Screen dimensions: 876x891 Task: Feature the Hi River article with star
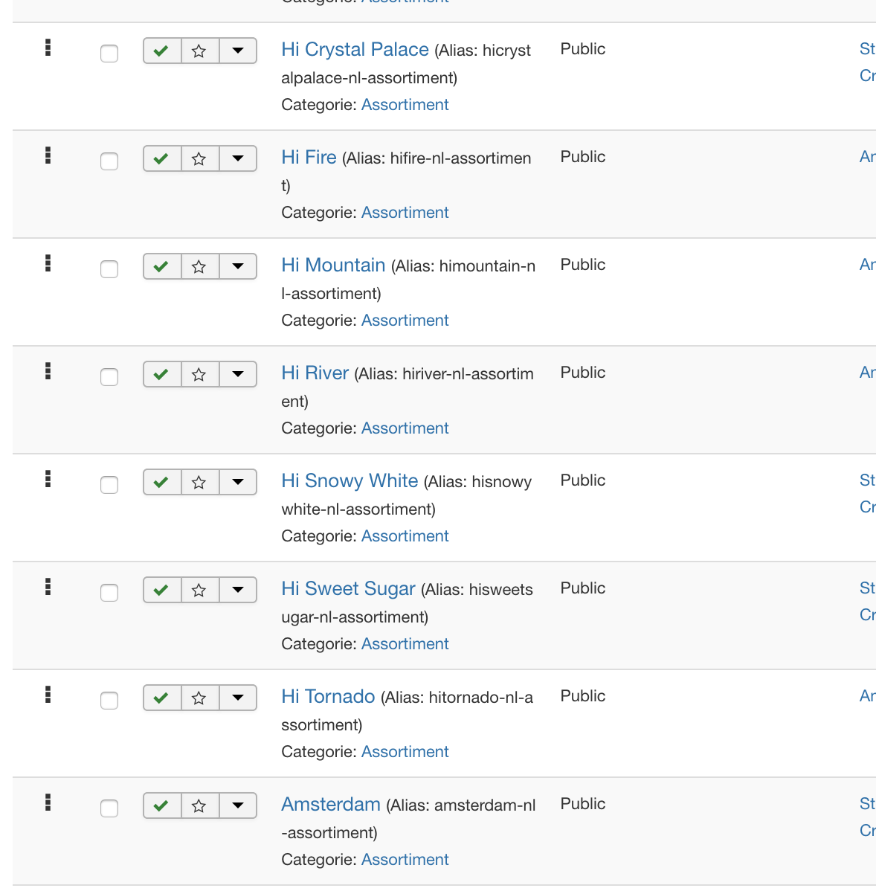199,374
